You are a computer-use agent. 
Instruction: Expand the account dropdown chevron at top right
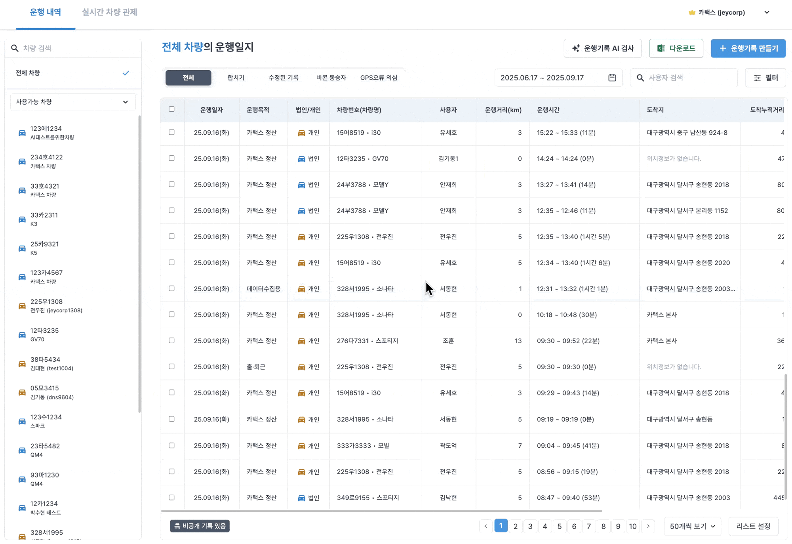(x=767, y=12)
